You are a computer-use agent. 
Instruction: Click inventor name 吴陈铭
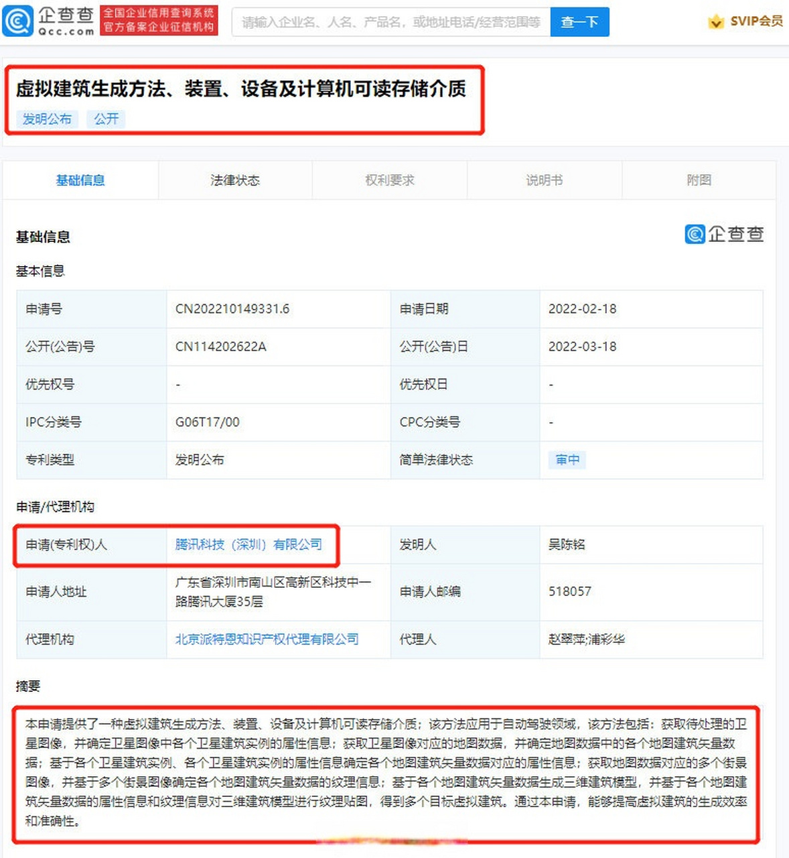click(567, 544)
